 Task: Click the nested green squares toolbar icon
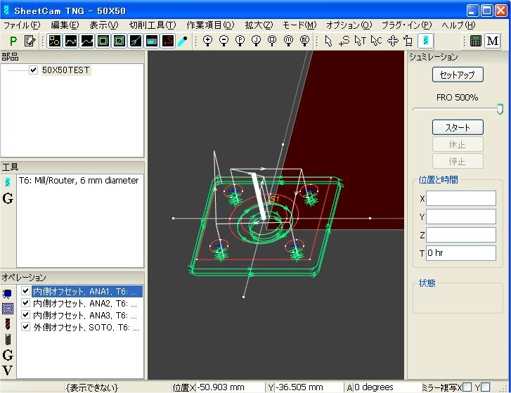(x=103, y=41)
